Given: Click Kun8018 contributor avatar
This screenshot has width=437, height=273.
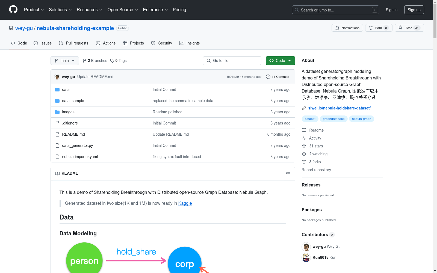Looking at the screenshot, I should [x=306, y=258].
